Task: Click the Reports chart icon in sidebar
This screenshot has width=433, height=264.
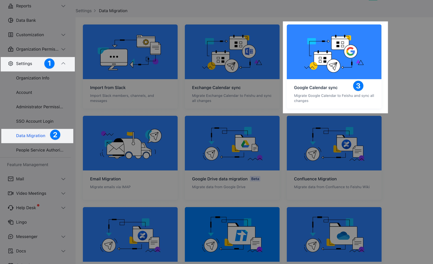Action: coord(10,6)
